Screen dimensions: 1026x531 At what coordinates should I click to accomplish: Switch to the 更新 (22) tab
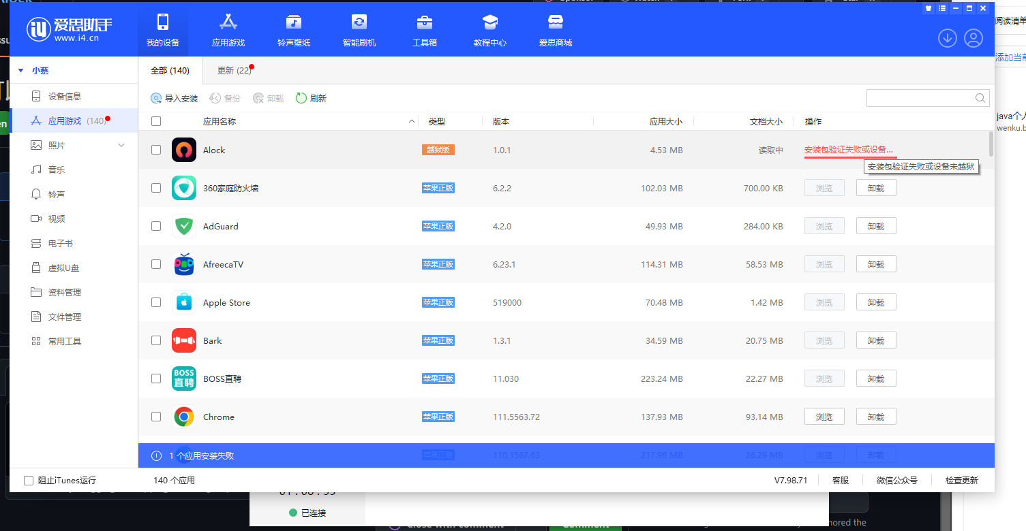coord(232,69)
